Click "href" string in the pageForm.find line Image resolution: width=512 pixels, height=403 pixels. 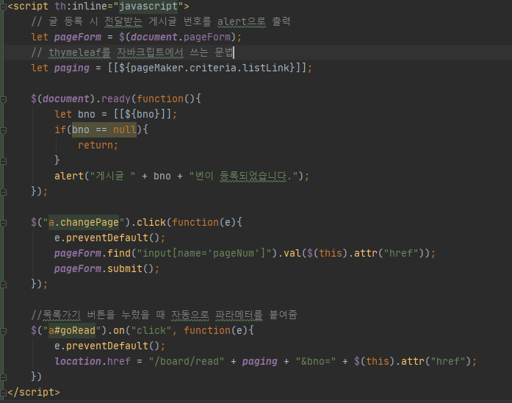point(401,253)
